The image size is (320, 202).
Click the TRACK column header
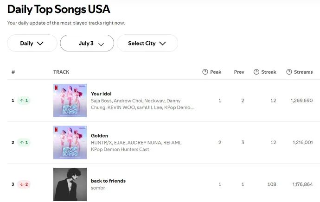click(x=61, y=72)
